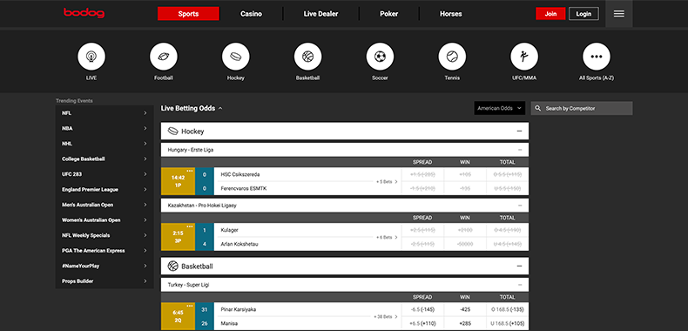688x331 pixels.
Task: Collapse the Basketball section
Action: click(519, 266)
